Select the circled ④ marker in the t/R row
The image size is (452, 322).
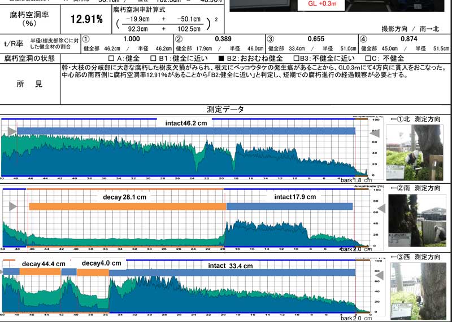(363, 39)
